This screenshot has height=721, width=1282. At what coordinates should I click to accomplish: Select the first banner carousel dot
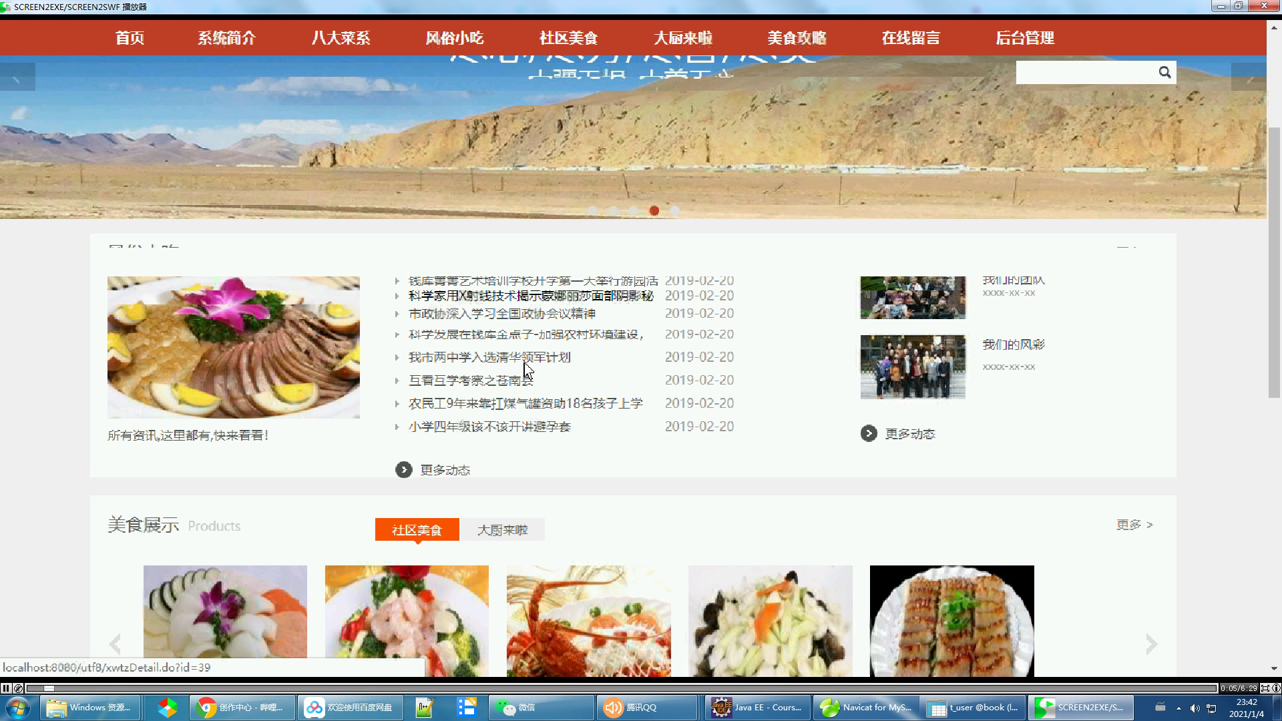tap(593, 210)
